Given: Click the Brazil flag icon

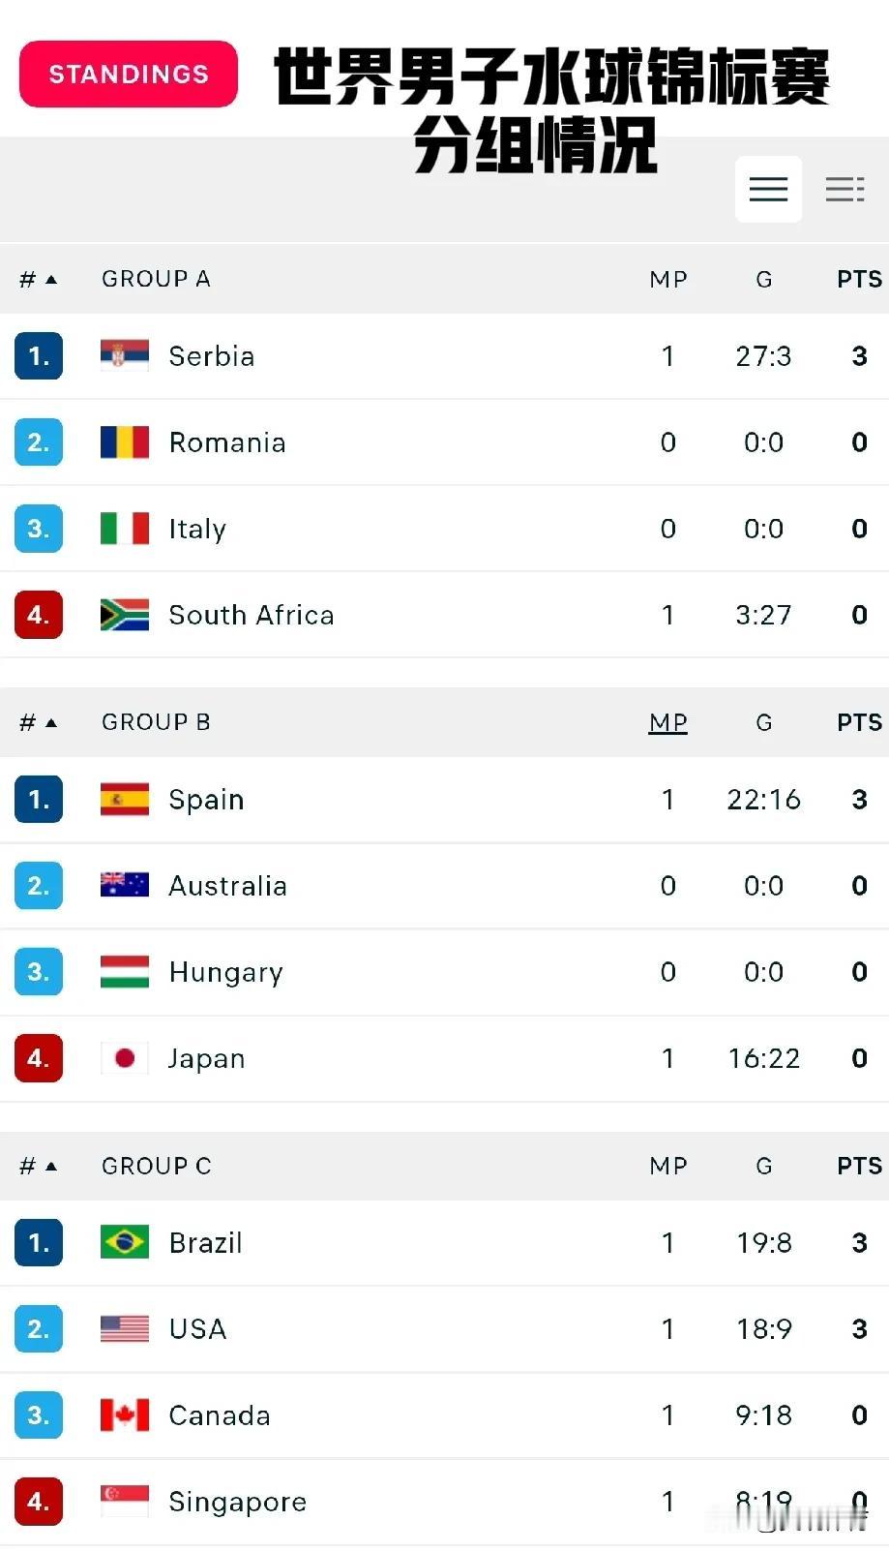Looking at the screenshot, I should click(x=125, y=1242).
